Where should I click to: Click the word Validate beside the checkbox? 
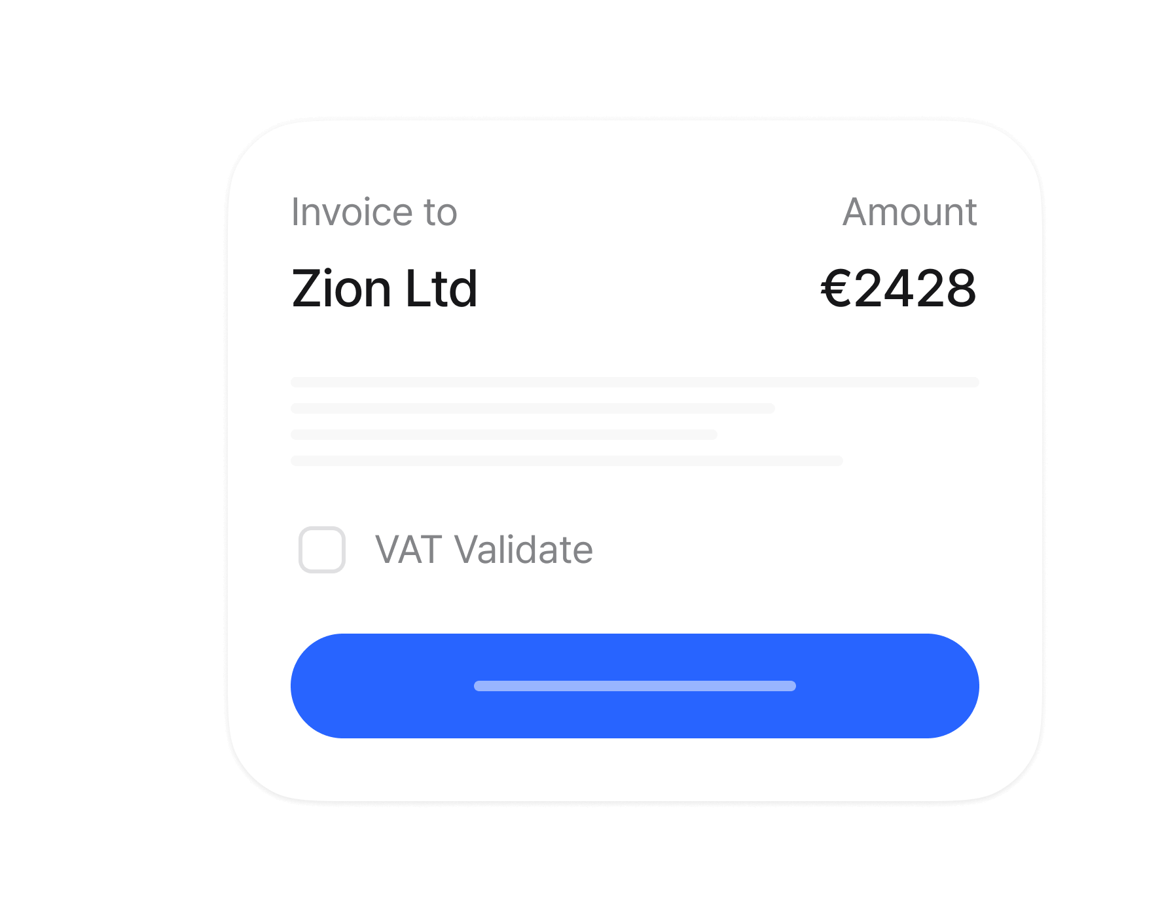pyautogui.click(x=524, y=549)
